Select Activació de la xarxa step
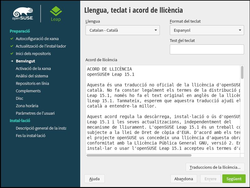 (x=33, y=69)
